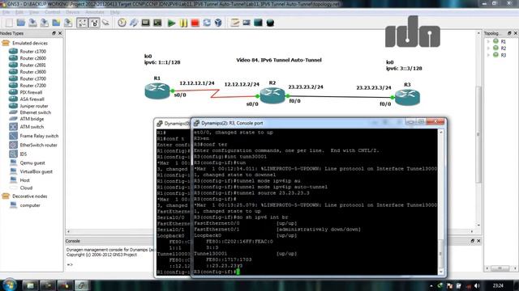Screen dimensions: 519x291
Task: Click the Add a note icon
Action: pyautogui.click(x=234, y=23)
